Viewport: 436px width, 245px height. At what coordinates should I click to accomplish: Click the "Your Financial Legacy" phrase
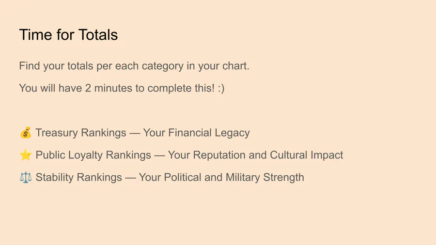click(x=196, y=133)
